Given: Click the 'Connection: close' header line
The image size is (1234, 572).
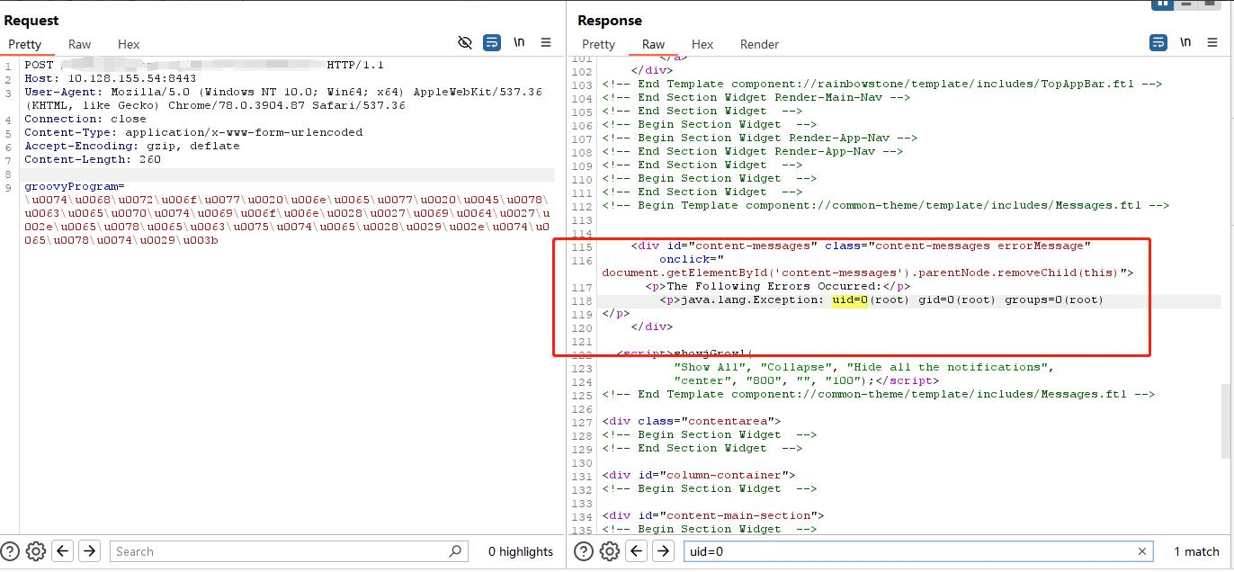Looking at the screenshot, I should [x=85, y=119].
